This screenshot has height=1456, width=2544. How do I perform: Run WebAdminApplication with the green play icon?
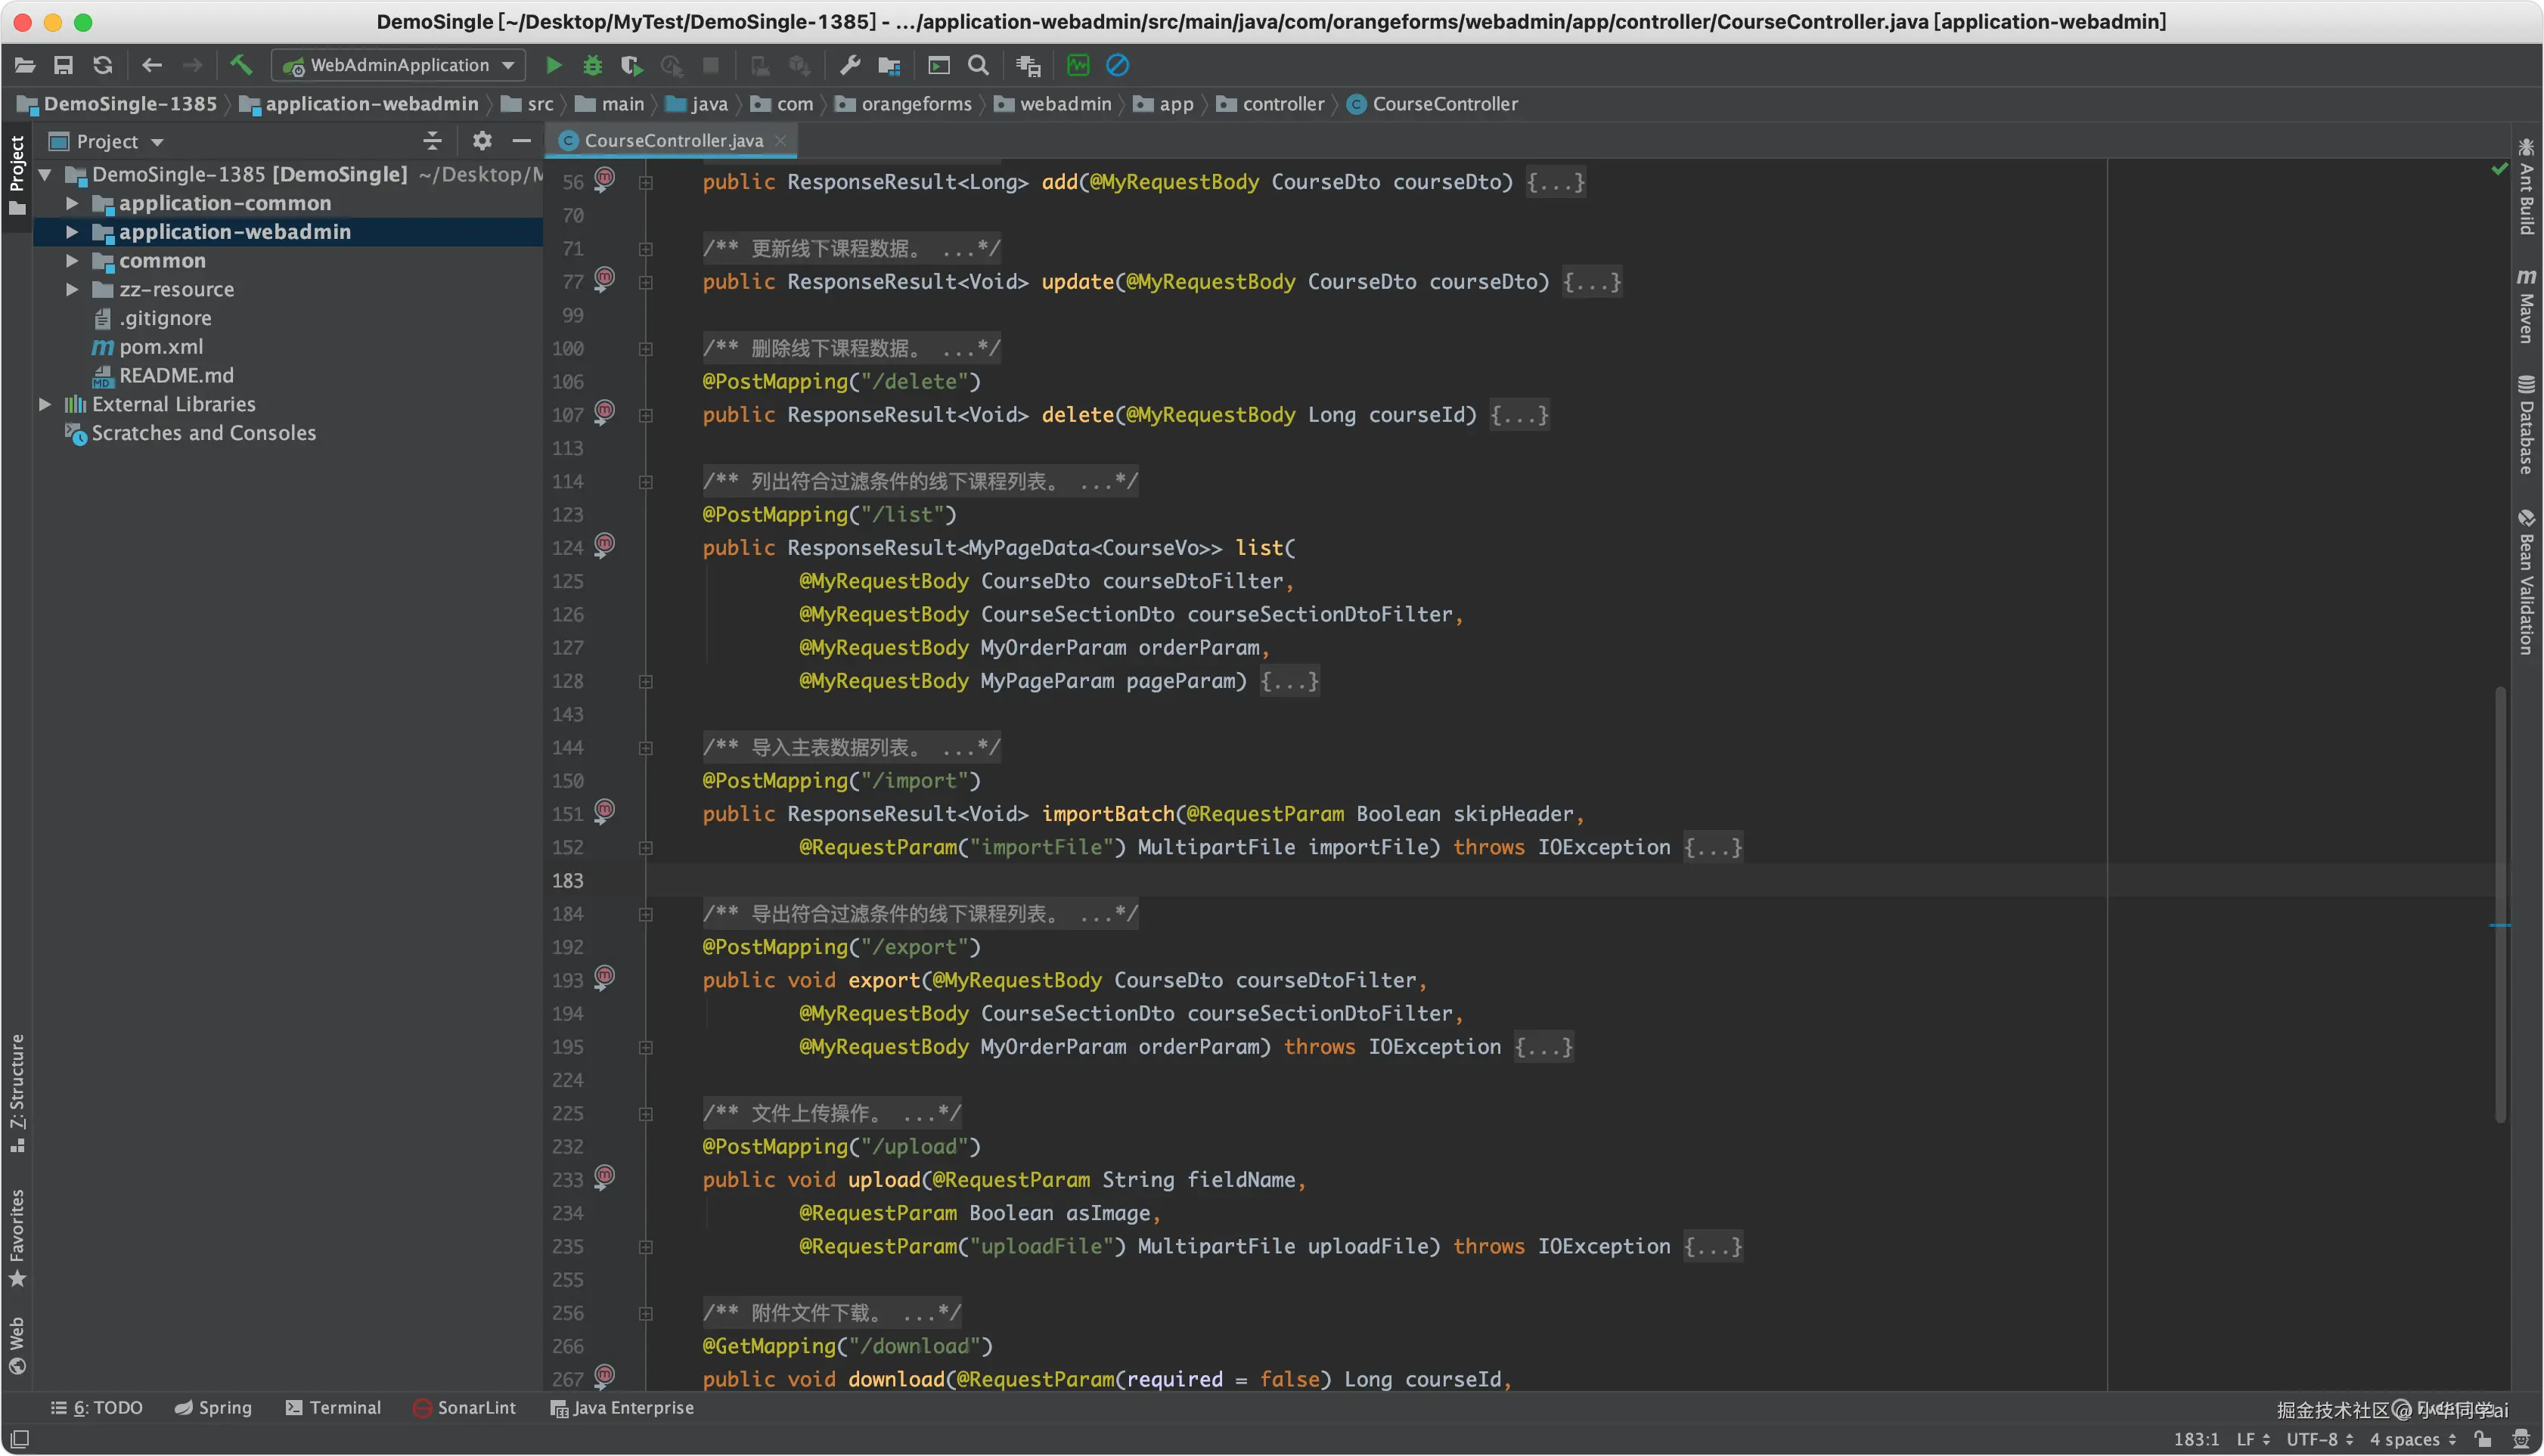554,66
